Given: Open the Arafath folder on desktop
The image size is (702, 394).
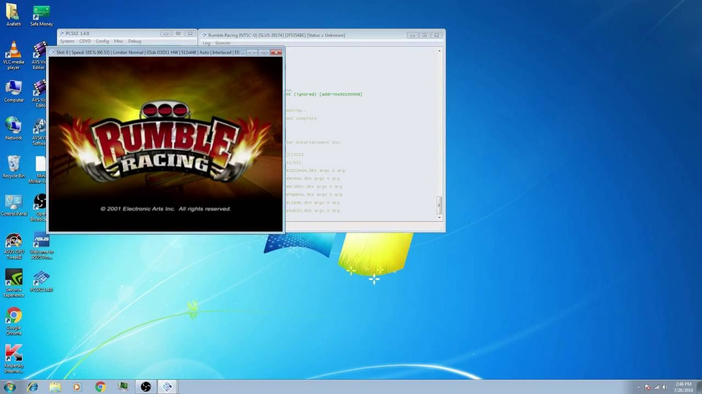Looking at the screenshot, I should (13, 15).
